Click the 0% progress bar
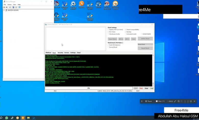This screenshot has height=120, width=199. coord(89,88)
